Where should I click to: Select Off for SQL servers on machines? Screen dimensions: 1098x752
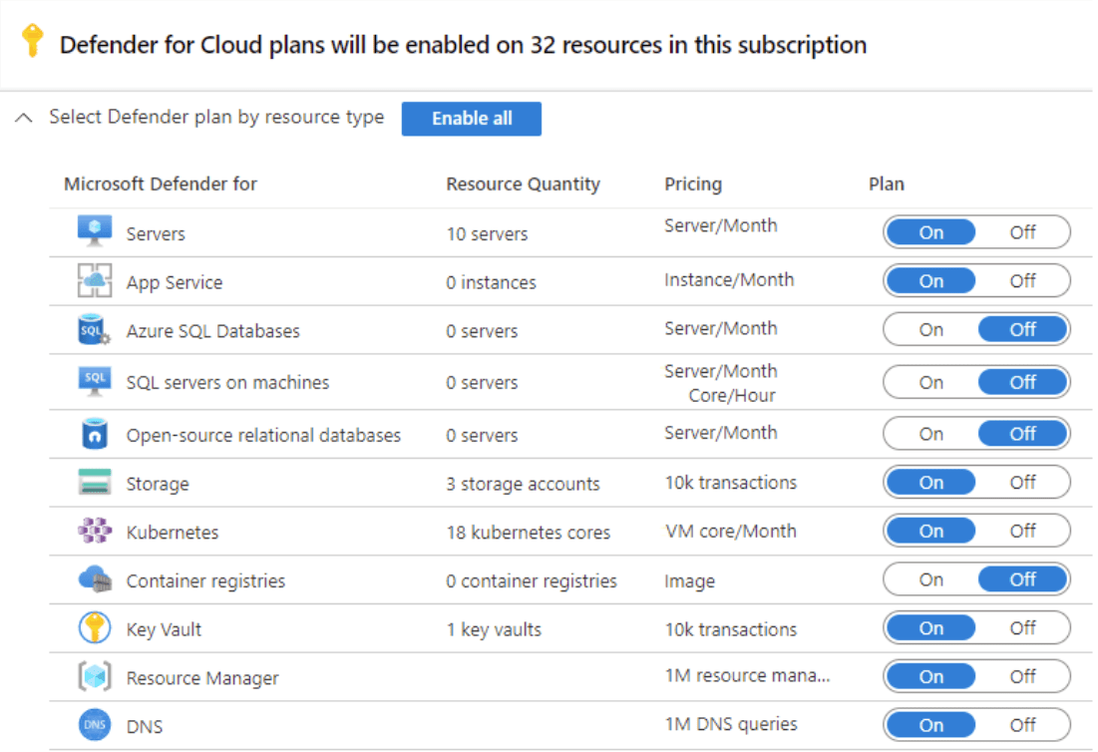point(1022,382)
